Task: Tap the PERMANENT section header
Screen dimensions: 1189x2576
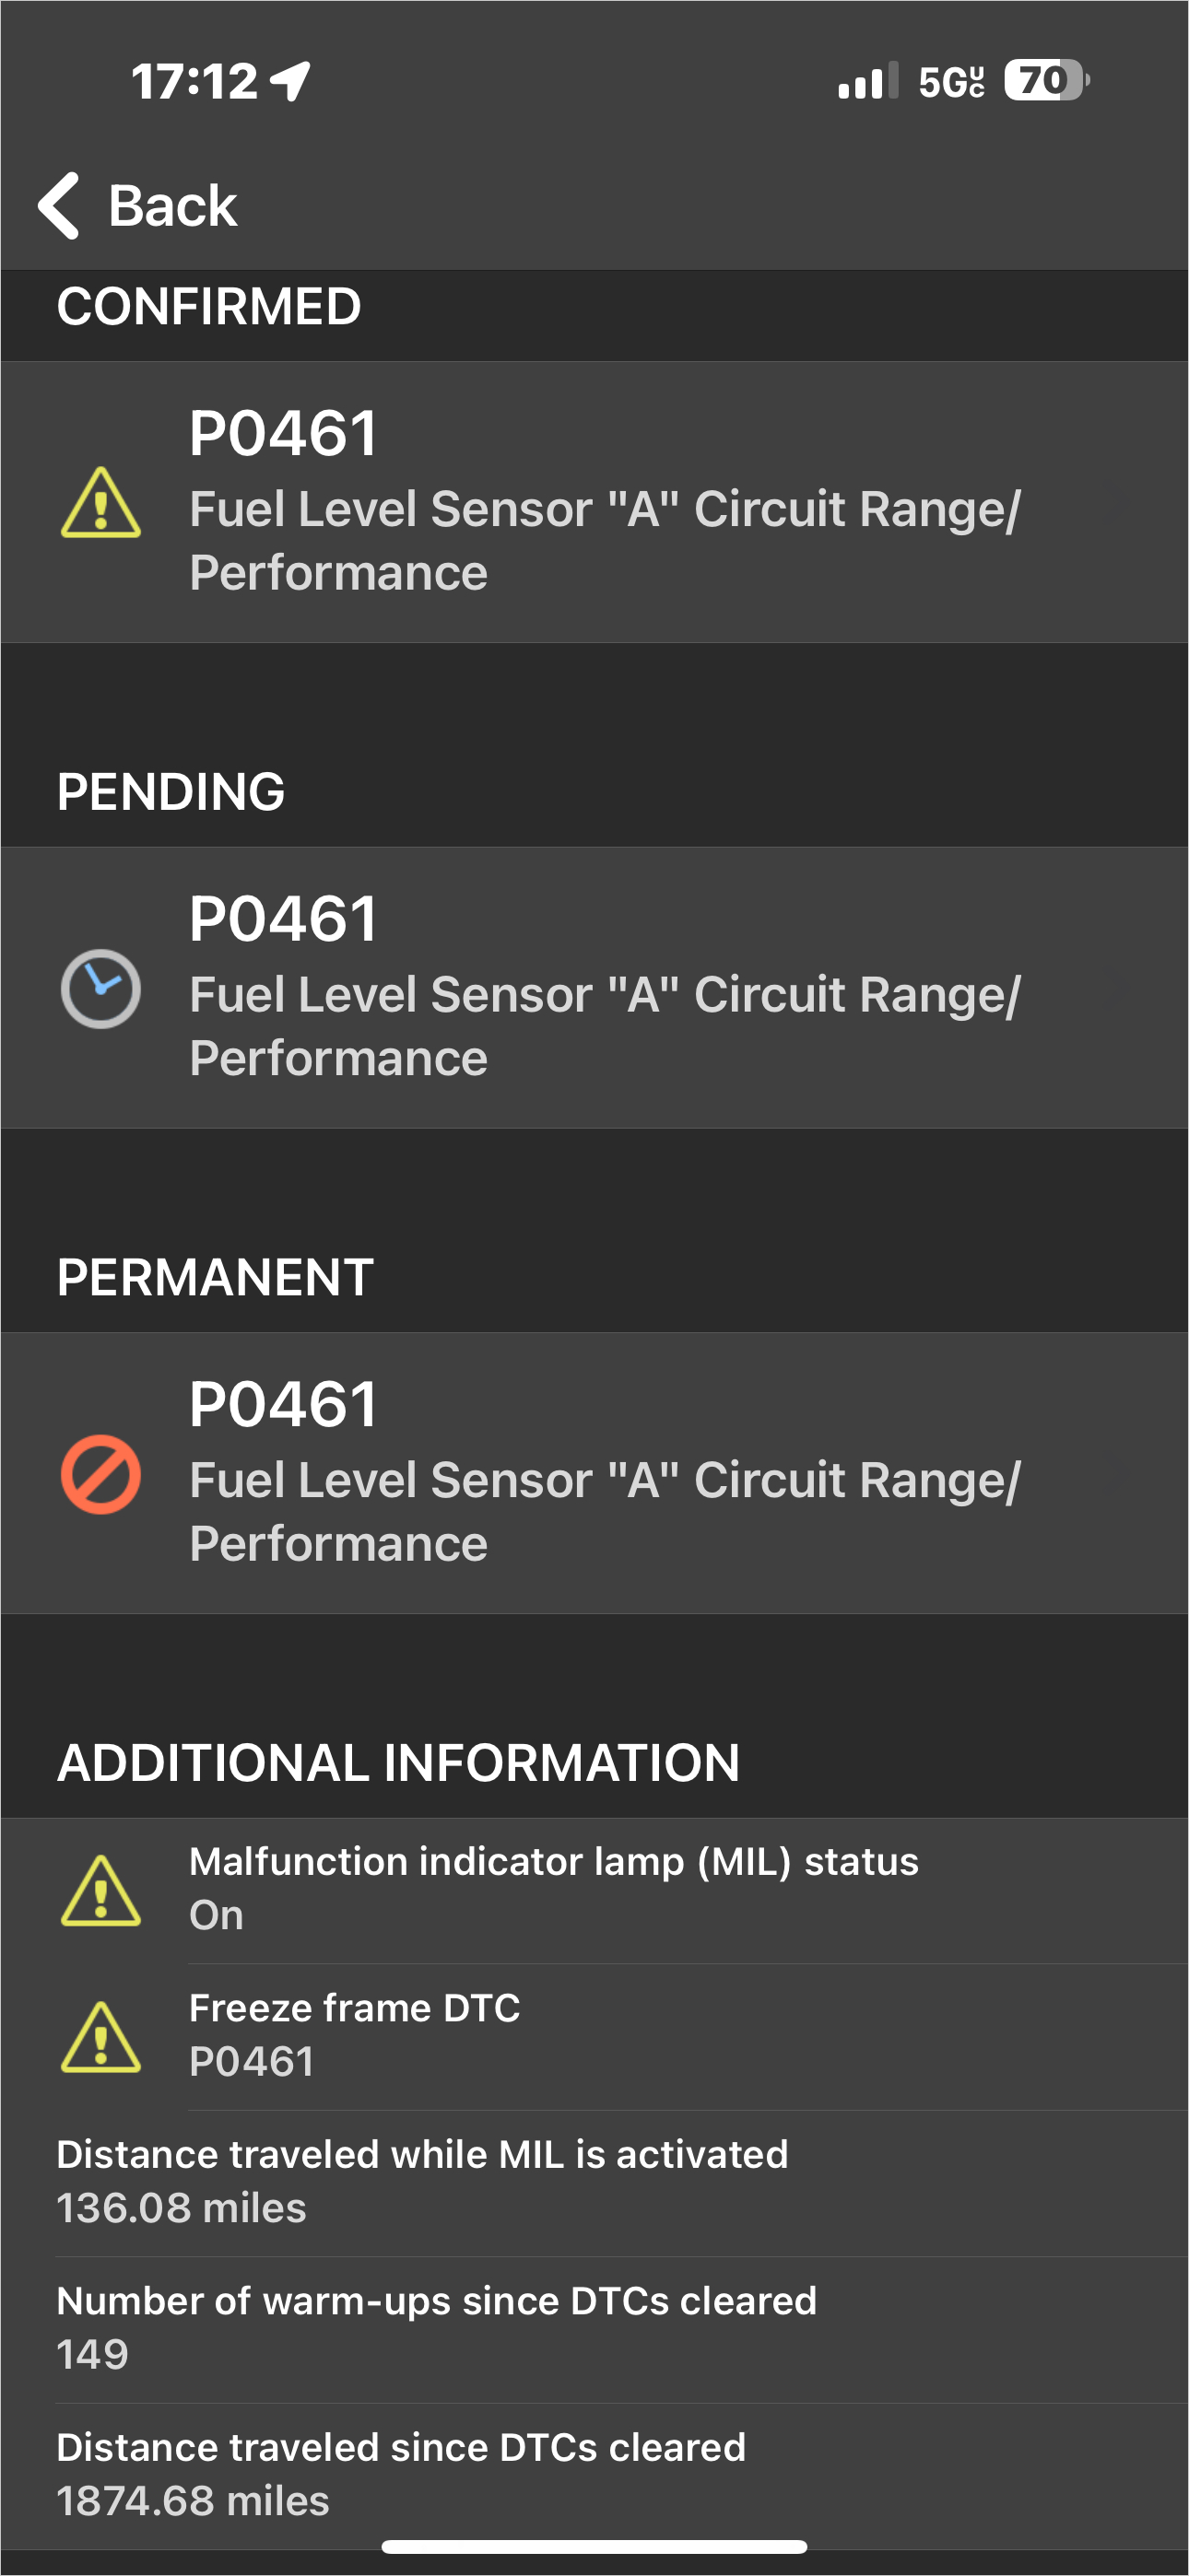Action: coord(215,1277)
